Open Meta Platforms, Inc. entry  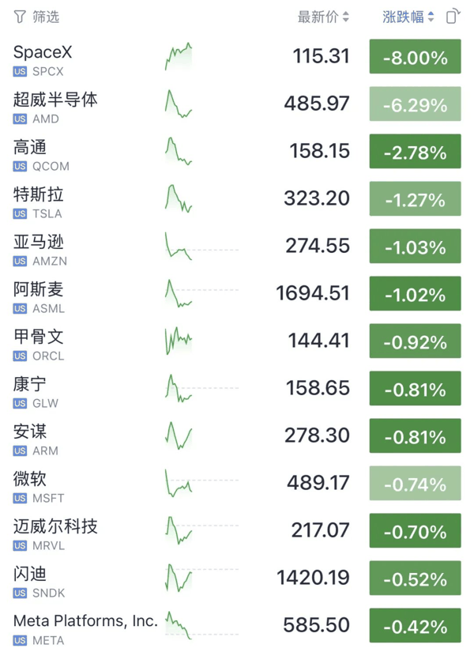click(x=237, y=625)
